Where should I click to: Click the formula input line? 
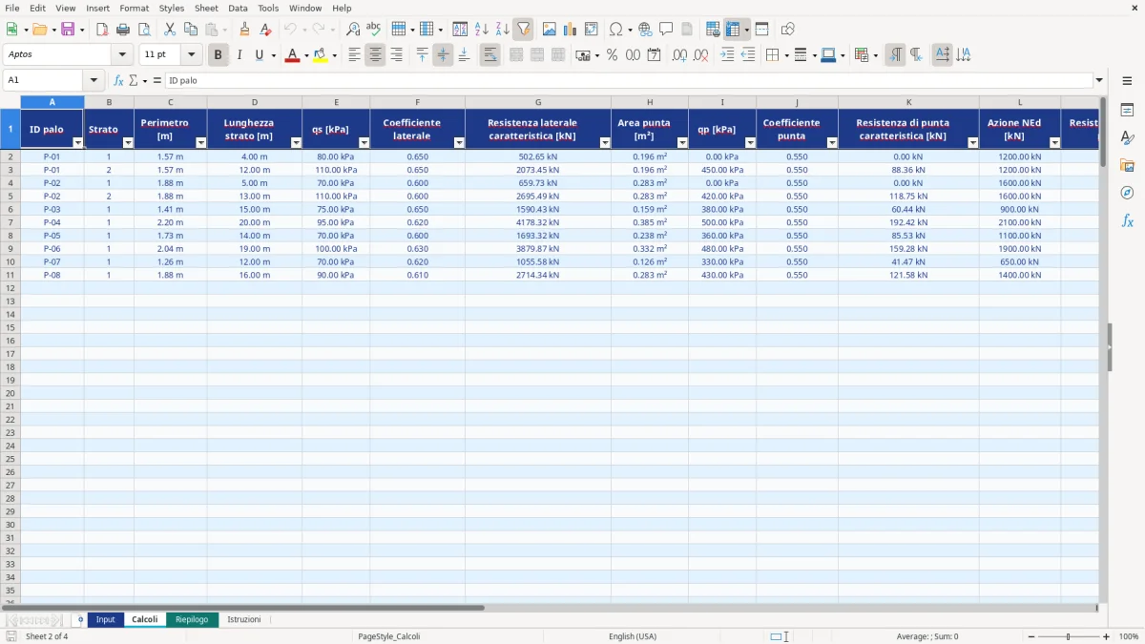tap(629, 81)
